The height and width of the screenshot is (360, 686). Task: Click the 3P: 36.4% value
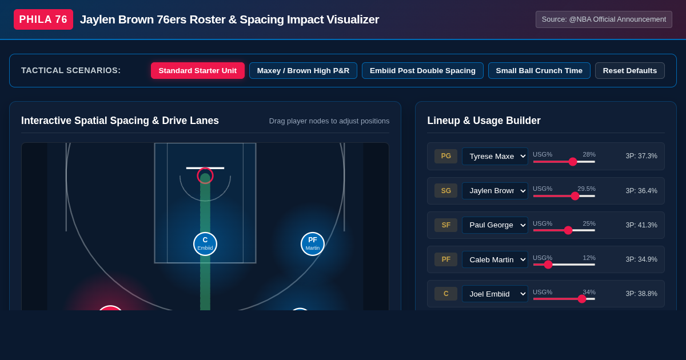(x=641, y=190)
